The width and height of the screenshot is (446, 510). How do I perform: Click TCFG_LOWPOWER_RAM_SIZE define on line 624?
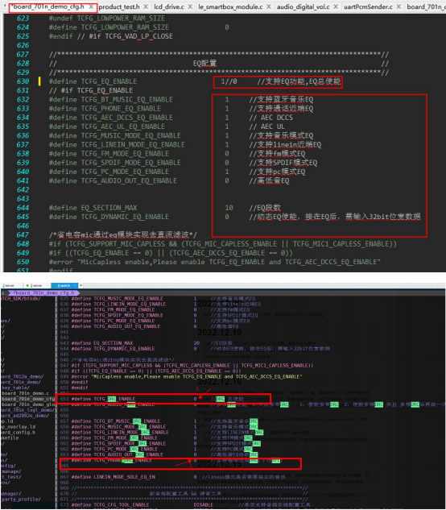125,27
